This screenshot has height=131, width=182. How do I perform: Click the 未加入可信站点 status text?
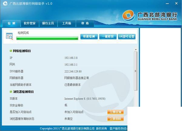74,112
